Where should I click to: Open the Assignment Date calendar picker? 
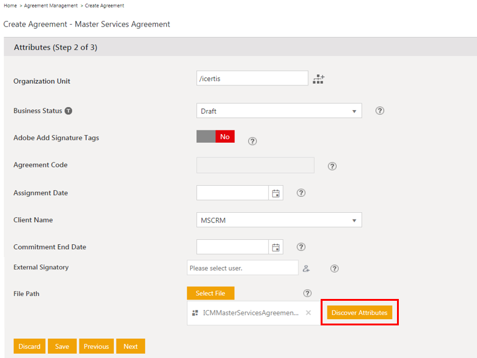[276, 193]
